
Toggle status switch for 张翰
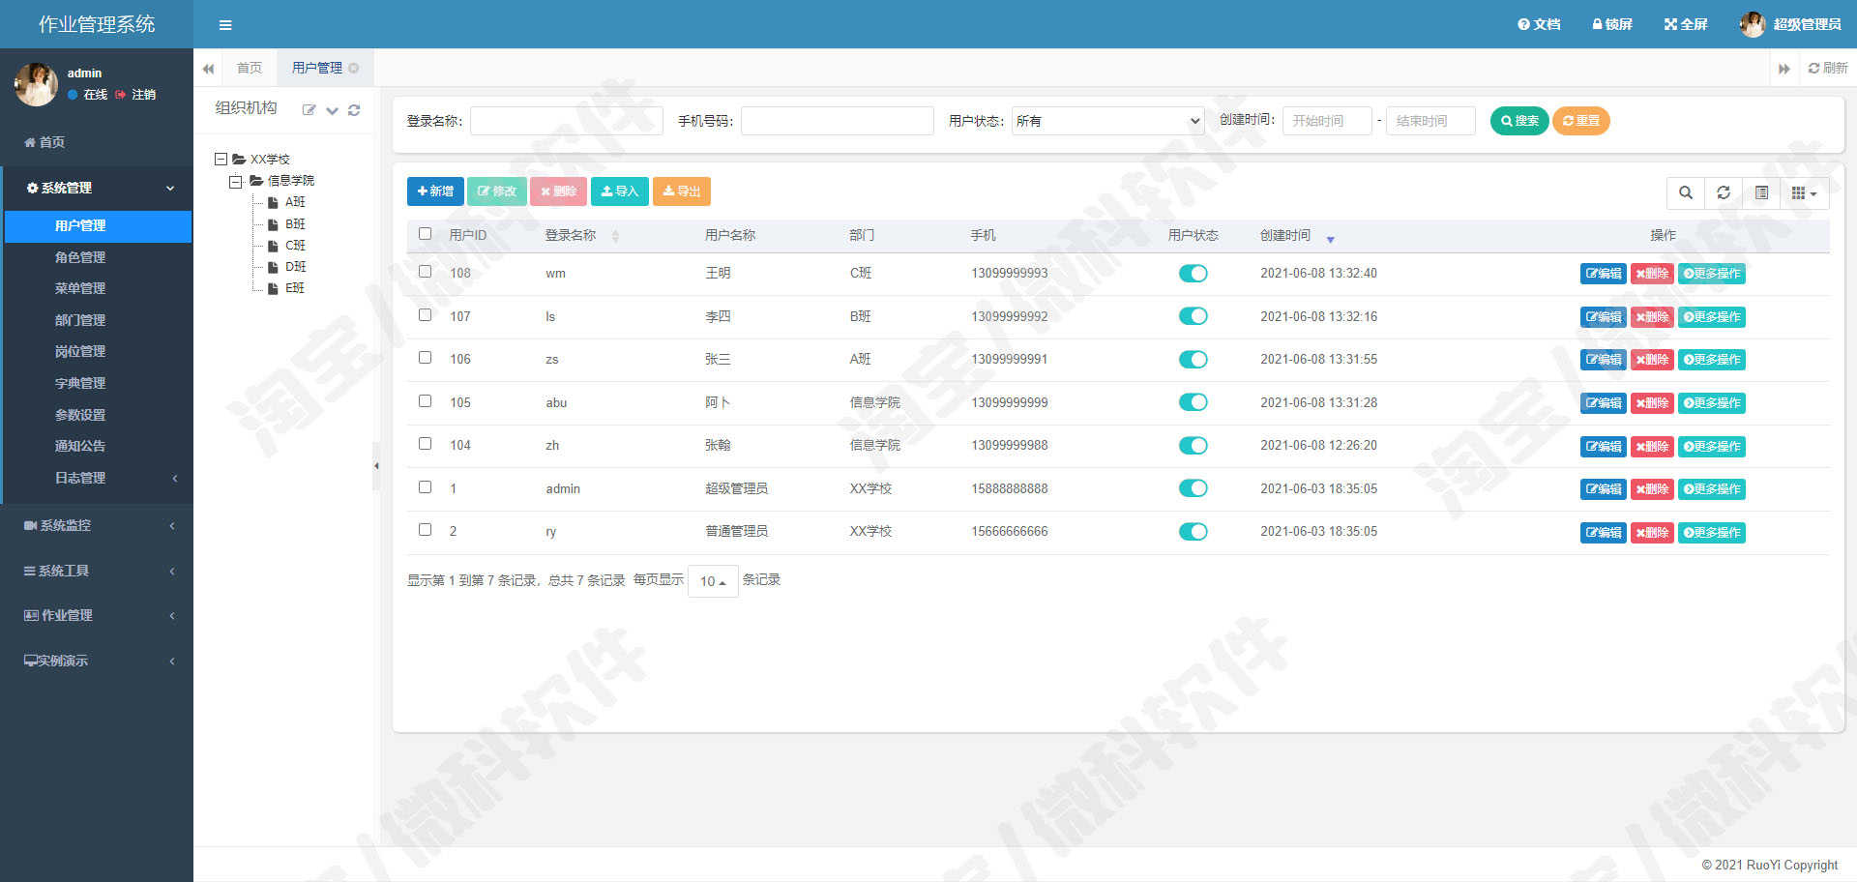click(x=1193, y=446)
